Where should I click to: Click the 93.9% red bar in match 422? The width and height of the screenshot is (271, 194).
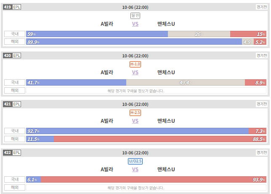point(154,180)
